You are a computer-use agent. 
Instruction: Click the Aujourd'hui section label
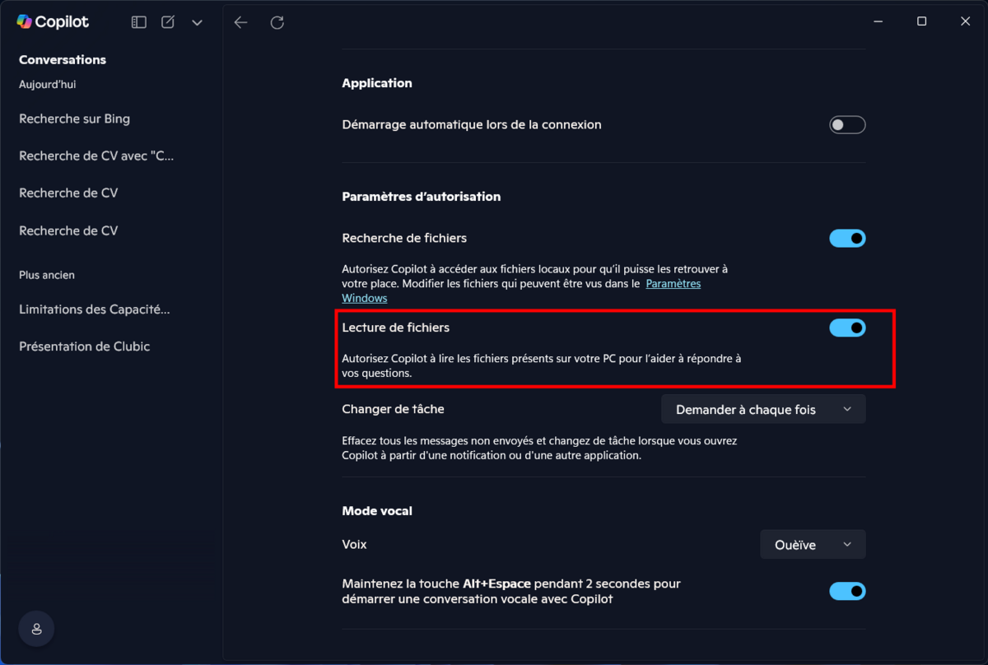pos(48,84)
